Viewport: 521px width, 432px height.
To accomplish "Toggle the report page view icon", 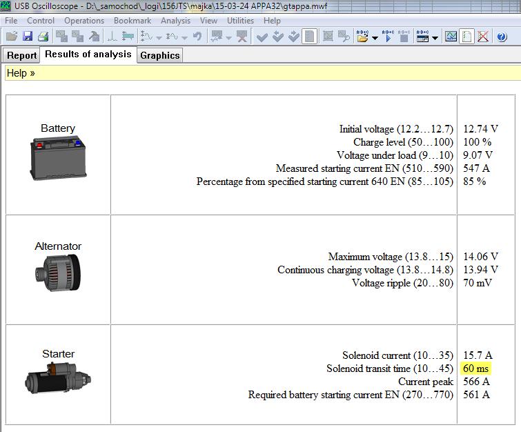I will (467, 37).
